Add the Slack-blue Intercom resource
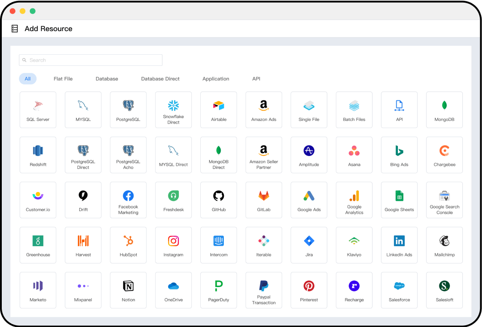Viewport: 482px width, 327px height. tap(219, 245)
